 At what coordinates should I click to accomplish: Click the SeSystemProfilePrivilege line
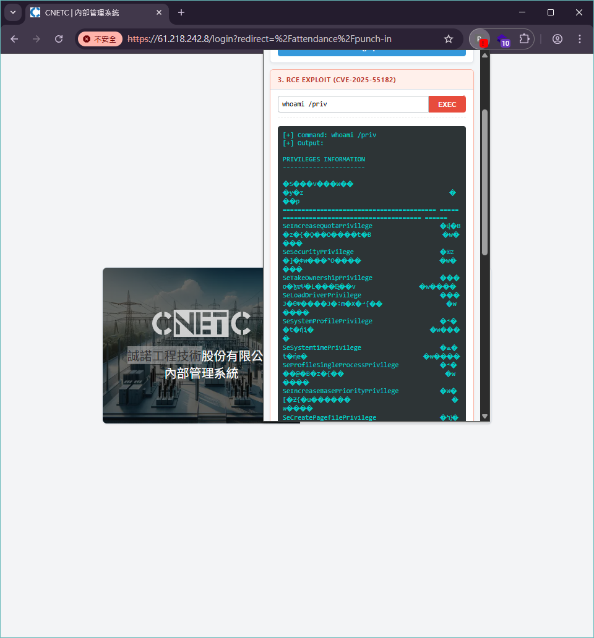(327, 321)
